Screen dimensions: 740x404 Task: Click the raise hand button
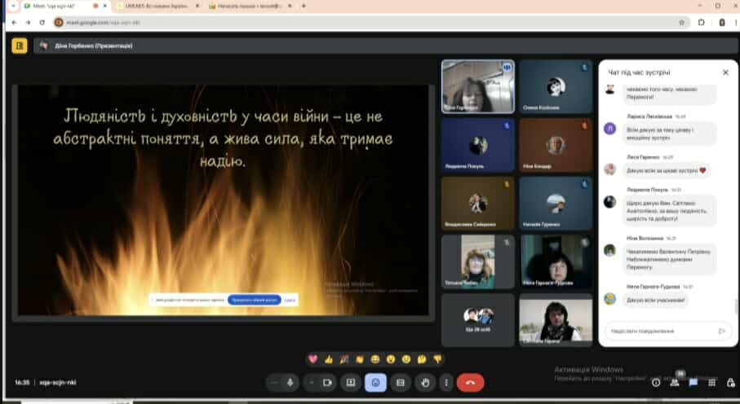pos(425,382)
